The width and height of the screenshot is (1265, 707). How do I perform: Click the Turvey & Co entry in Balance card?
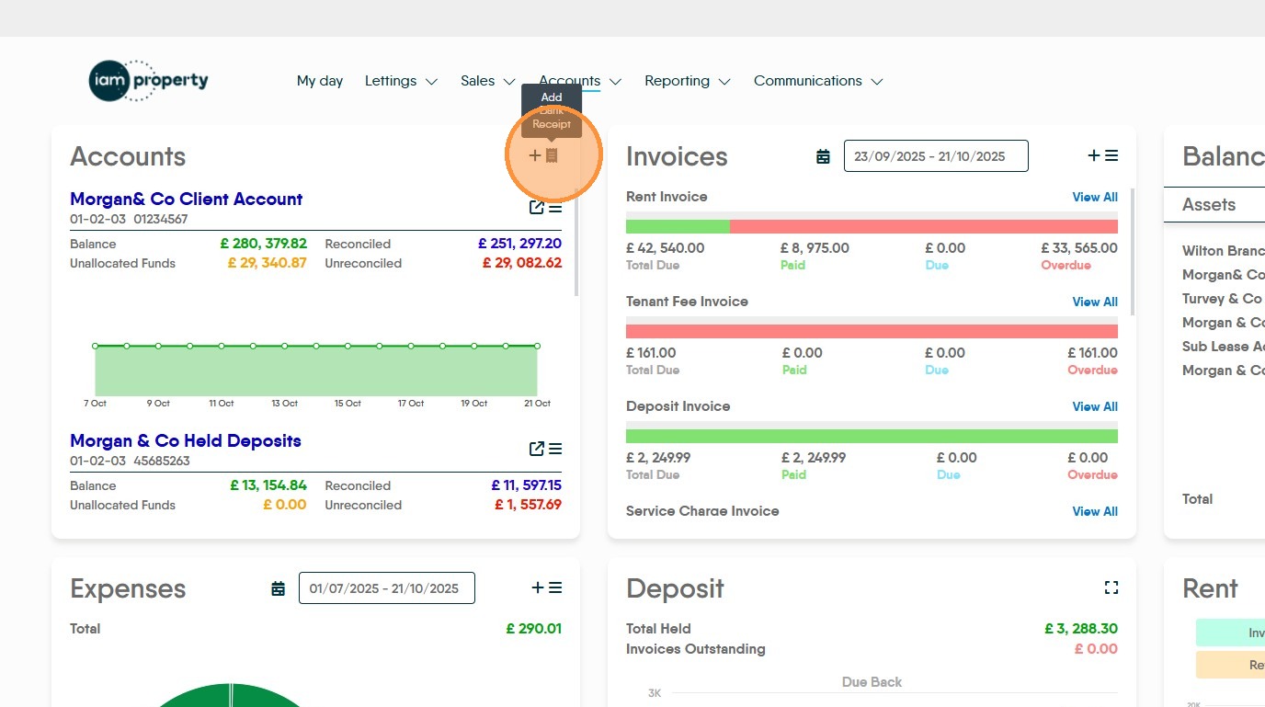click(x=1224, y=299)
